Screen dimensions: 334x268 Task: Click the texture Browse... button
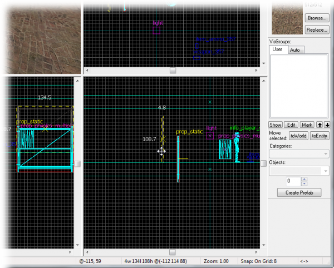coord(317,18)
